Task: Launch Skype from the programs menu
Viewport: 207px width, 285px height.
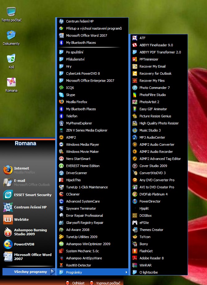Action: [x=70, y=95]
